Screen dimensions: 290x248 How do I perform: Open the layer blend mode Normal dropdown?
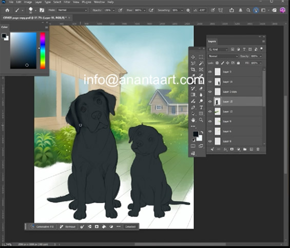(x=223, y=56)
